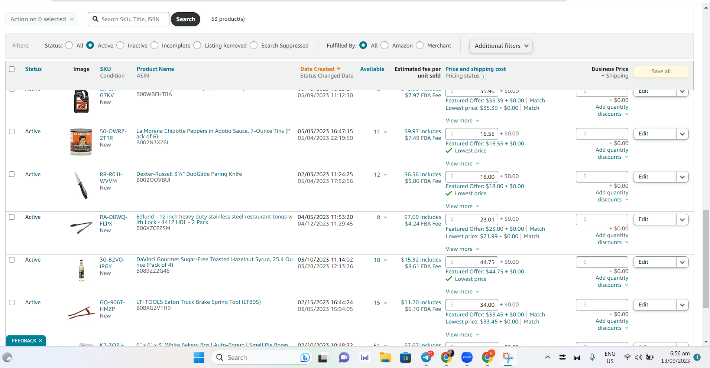Open the Wi-Fi network tray icon
The image size is (710, 368).
click(x=627, y=357)
